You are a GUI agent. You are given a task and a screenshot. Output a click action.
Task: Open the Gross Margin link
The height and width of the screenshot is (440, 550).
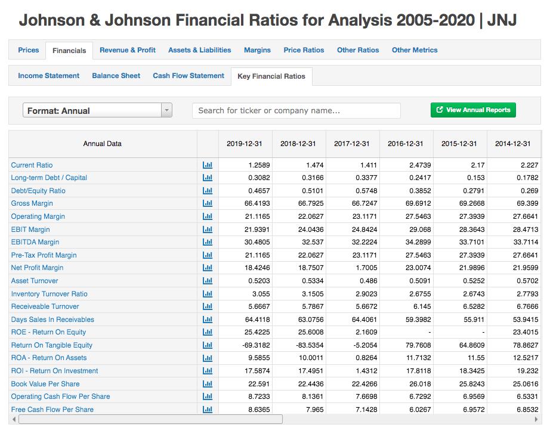(32, 203)
